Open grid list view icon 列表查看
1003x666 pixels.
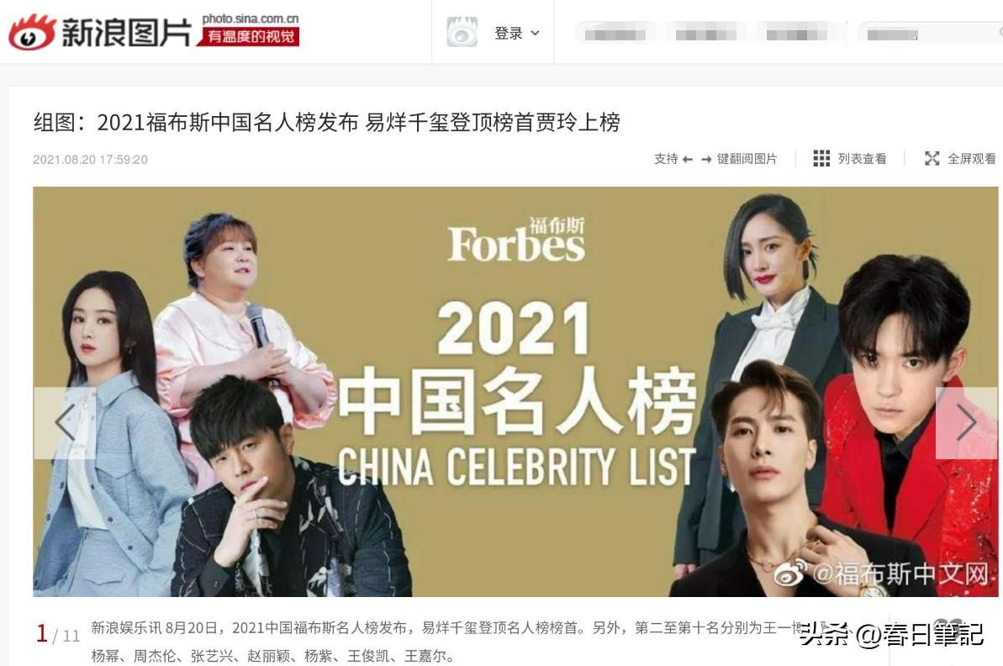point(821,158)
